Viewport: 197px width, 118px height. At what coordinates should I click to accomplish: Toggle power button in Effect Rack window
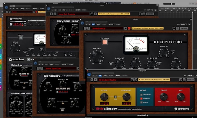6,8
